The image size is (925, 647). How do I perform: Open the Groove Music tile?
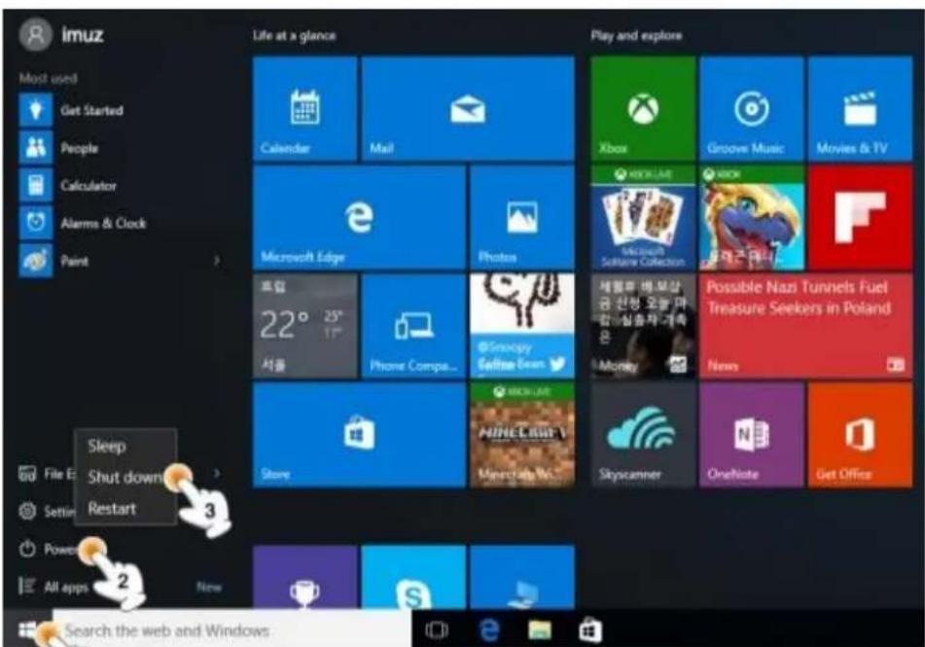click(752, 108)
